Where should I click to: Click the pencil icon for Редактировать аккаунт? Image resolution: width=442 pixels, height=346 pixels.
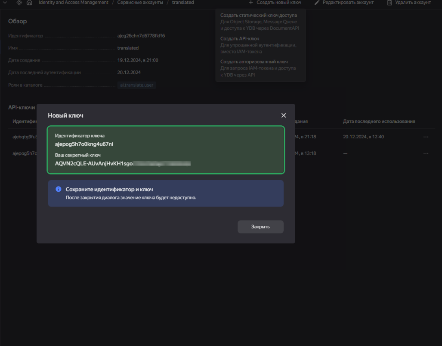click(317, 3)
